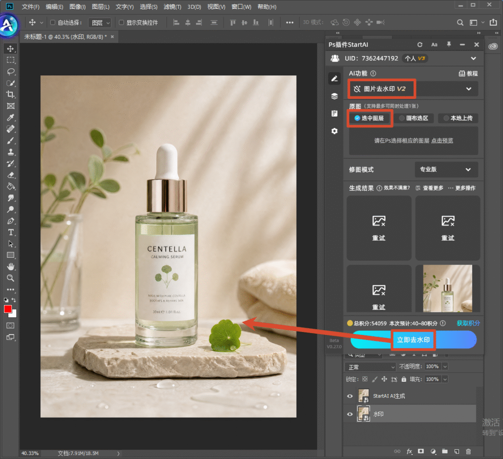The image size is (503, 459).
Task: Click the StartAI refresh icon
Action: [x=419, y=45]
